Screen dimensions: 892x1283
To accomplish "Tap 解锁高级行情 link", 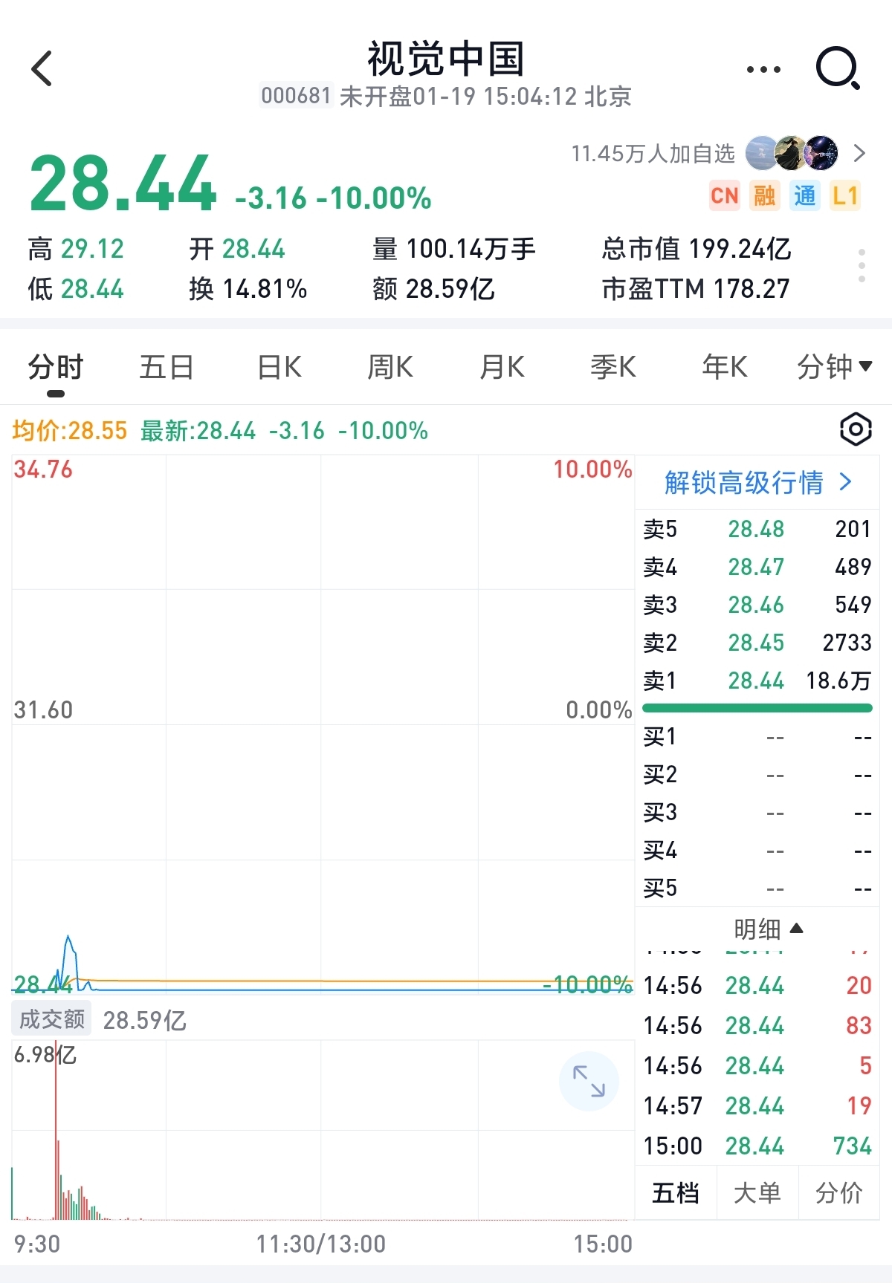I will click(x=757, y=483).
